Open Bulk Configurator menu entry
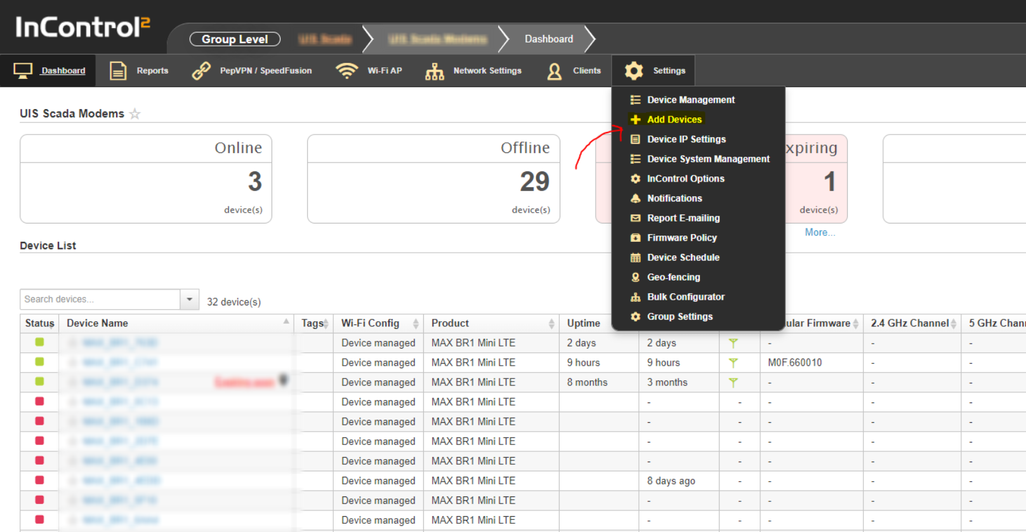The height and width of the screenshot is (532, 1026). click(686, 296)
